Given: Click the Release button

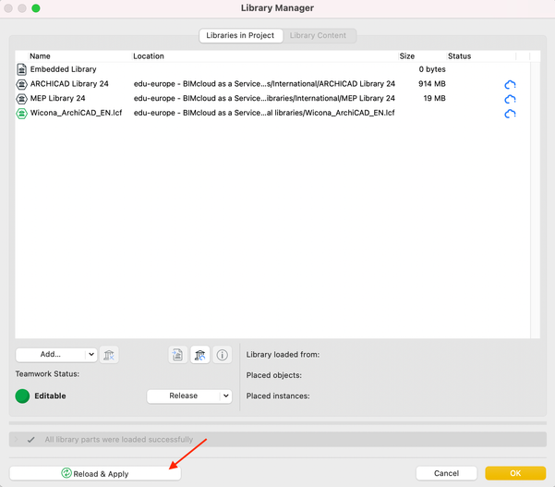Looking at the screenshot, I should coord(184,396).
